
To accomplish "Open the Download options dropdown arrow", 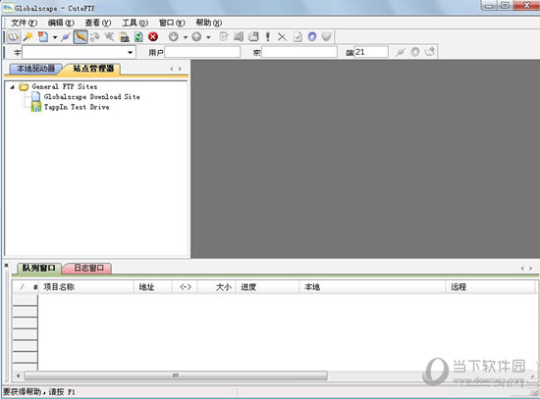I will pos(186,37).
